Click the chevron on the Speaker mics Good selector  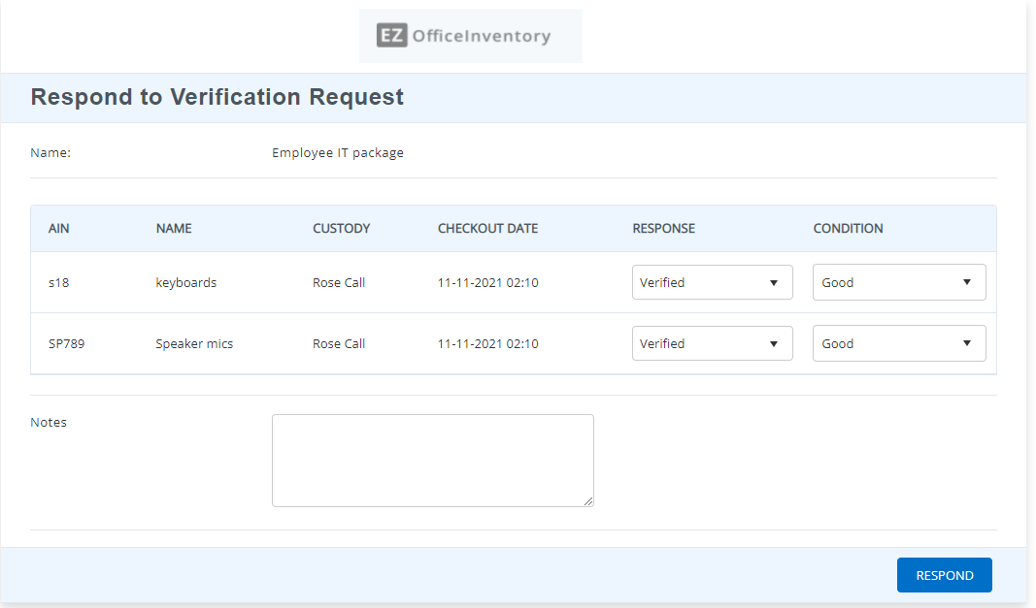pyautogui.click(x=967, y=343)
